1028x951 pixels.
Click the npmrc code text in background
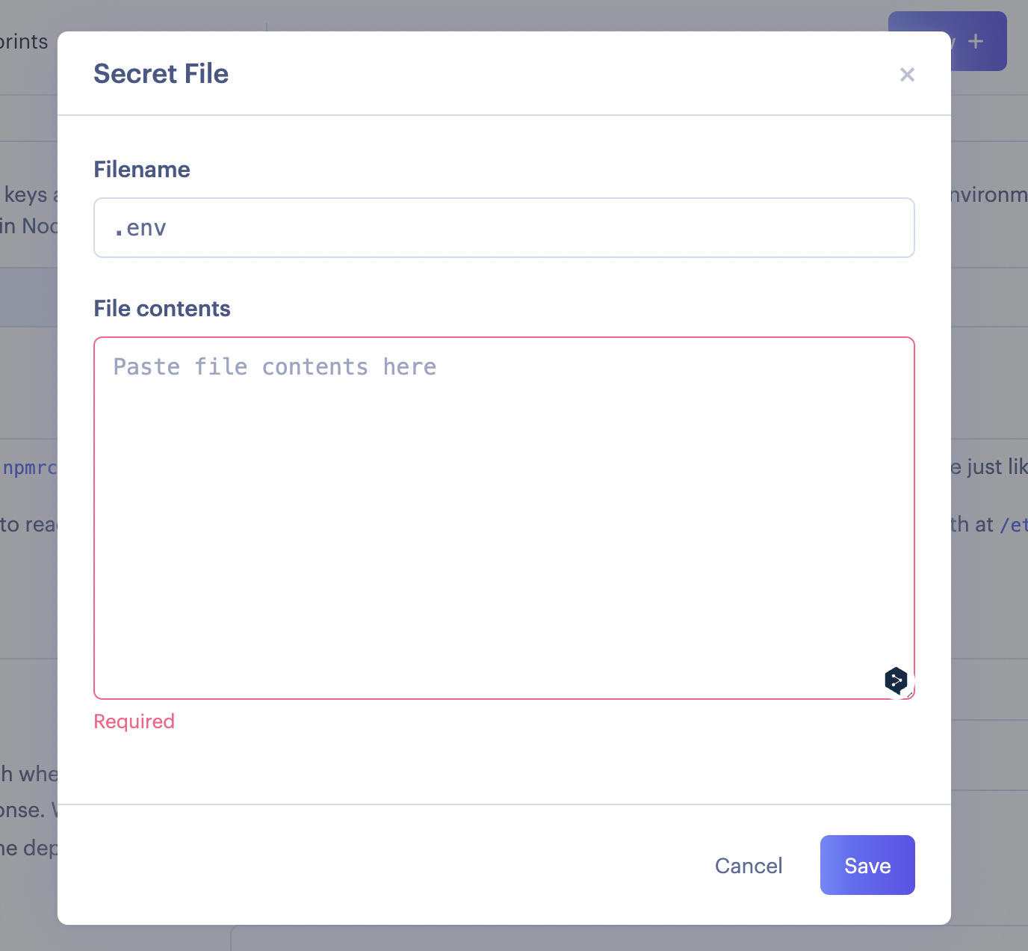point(29,468)
